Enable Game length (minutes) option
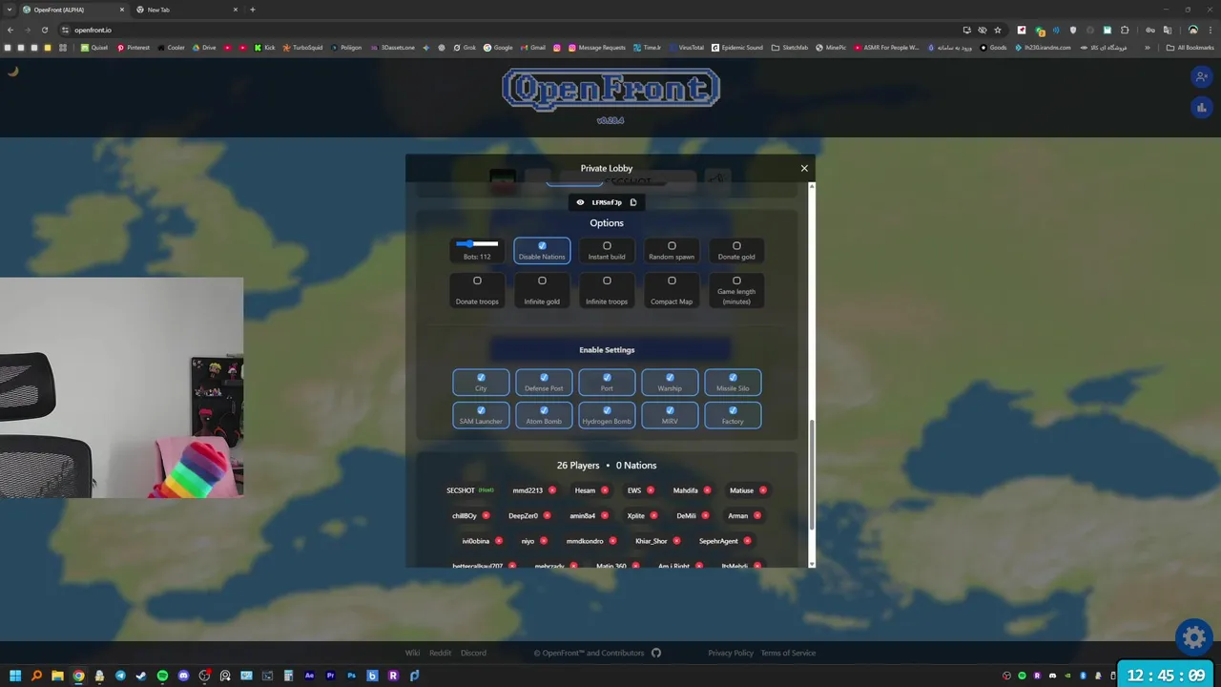Viewport: 1221px width, 687px height. (736, 290)
